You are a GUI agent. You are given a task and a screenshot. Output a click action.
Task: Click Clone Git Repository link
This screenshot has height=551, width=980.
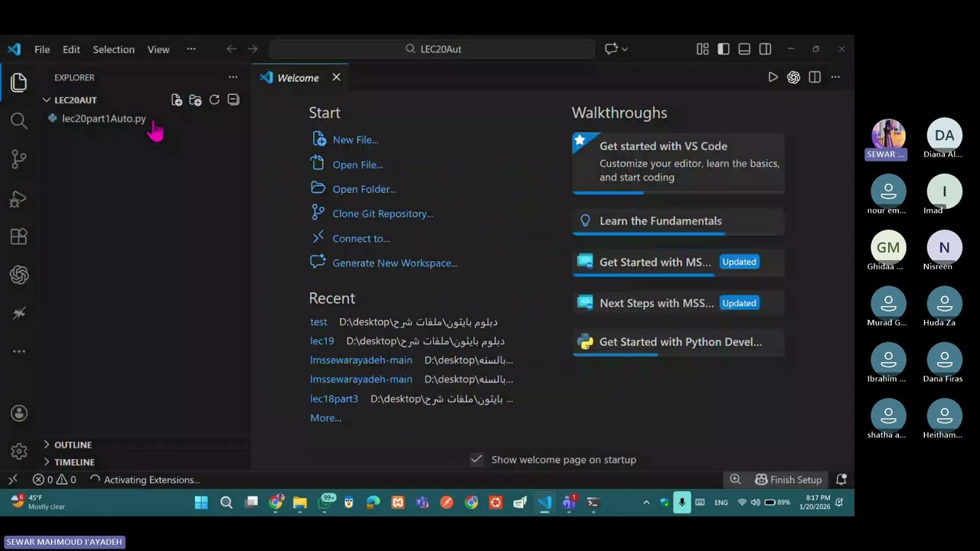coord(383,214)
